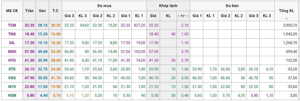Click the sort arrow under Tổng KL
The width and height of the screenshot is (300, 101).
pyautogui.click(x=286, y=19)
